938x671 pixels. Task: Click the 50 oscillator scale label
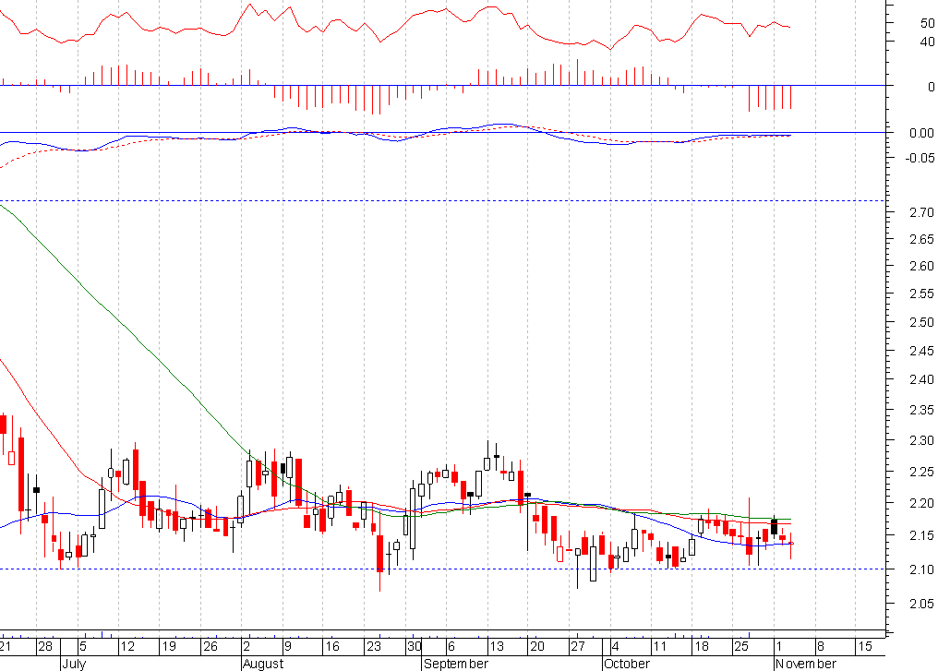(x=927, y=23)
